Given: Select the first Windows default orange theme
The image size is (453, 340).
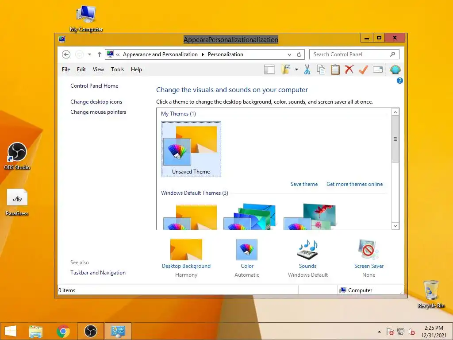Looking at the screenshot, I should pyautogui.click(x=190, y=217).
